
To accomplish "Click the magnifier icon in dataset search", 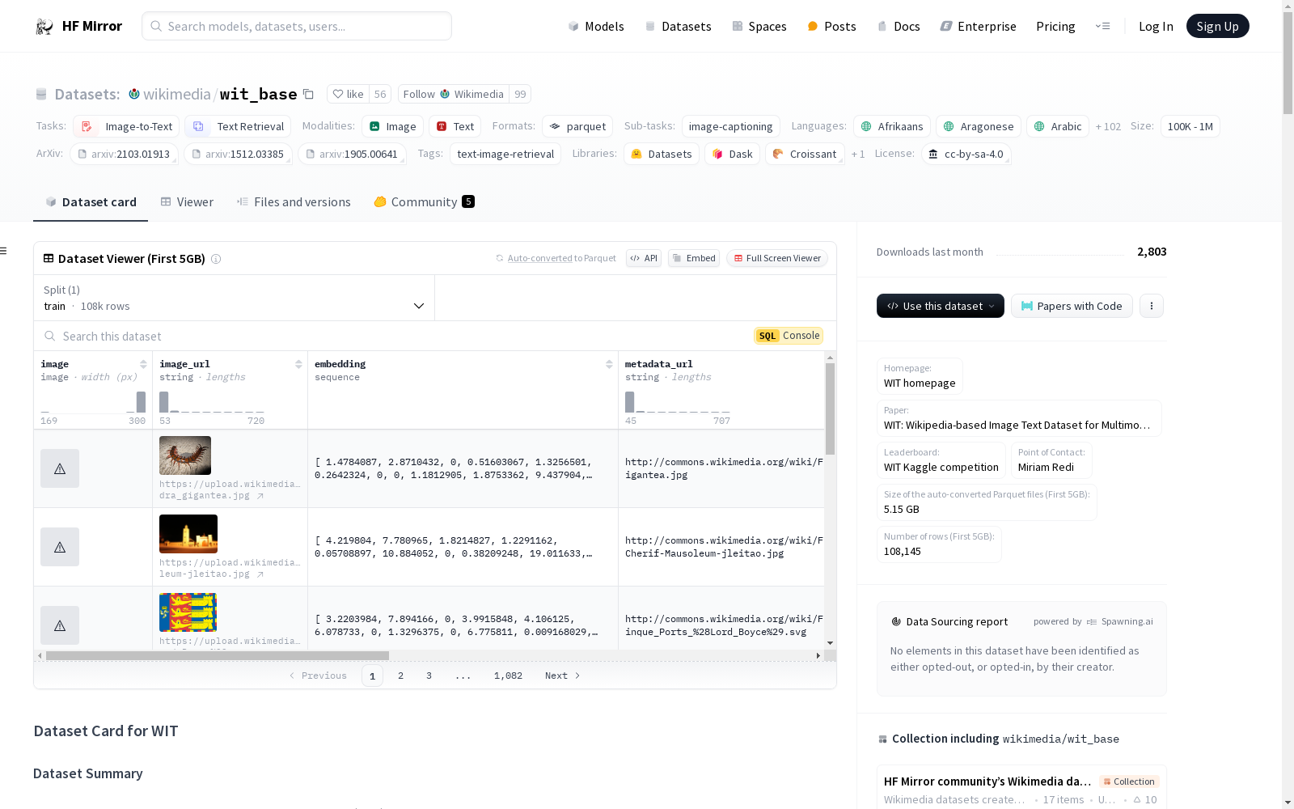I will 50,336.
